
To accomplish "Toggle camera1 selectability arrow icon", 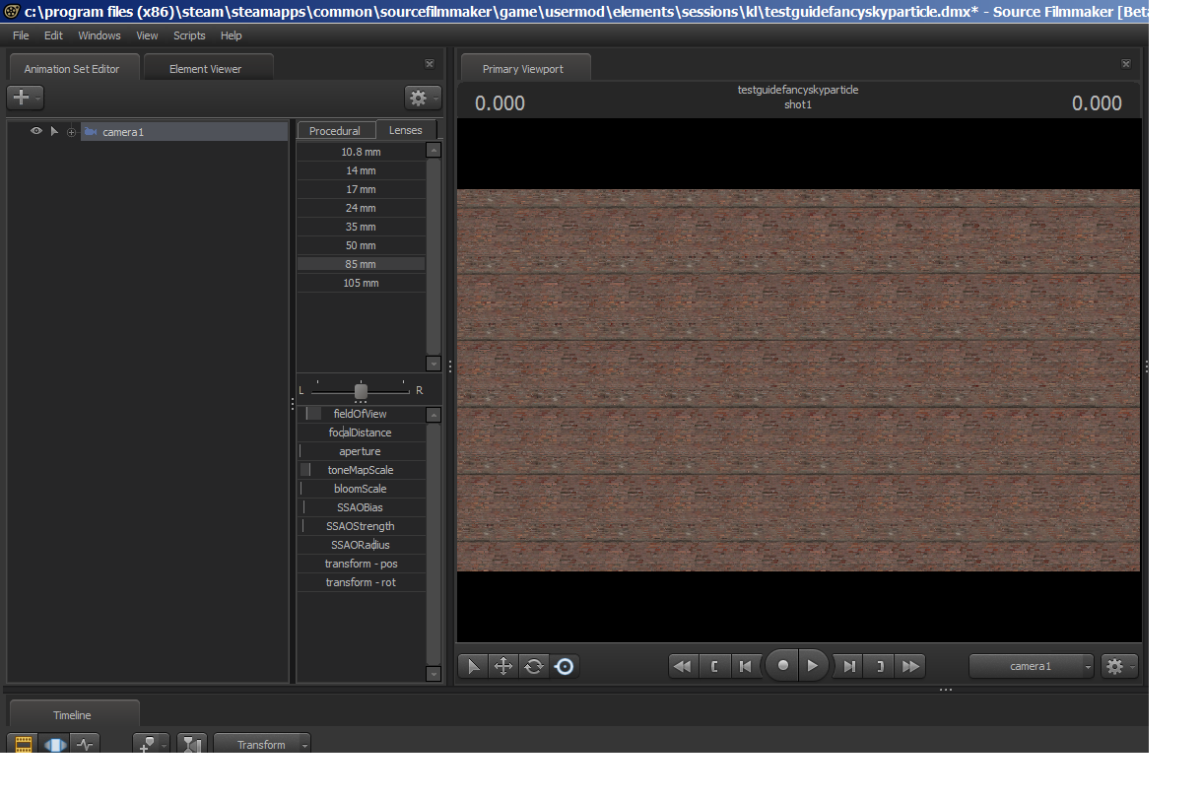I will (54, 131).
